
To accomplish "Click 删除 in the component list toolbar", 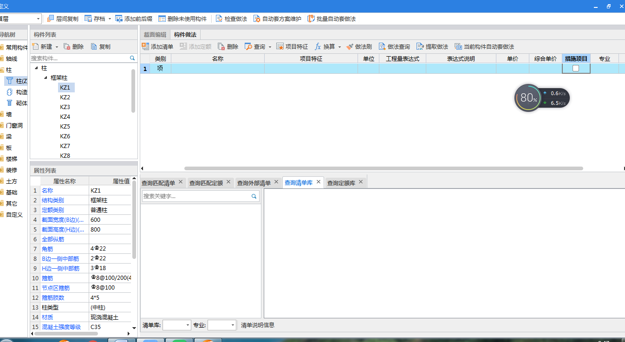I will tap(73, 46).
